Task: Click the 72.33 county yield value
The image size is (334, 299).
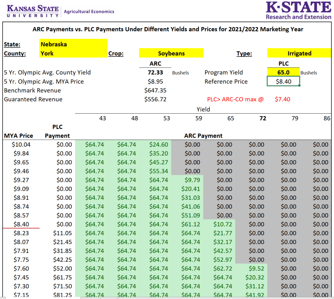Action: point(155,72)
